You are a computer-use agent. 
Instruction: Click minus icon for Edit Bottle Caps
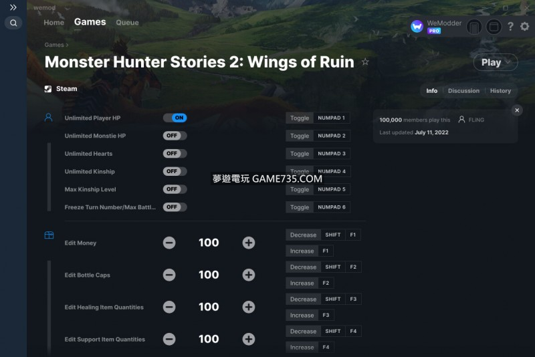click(169, 275)
